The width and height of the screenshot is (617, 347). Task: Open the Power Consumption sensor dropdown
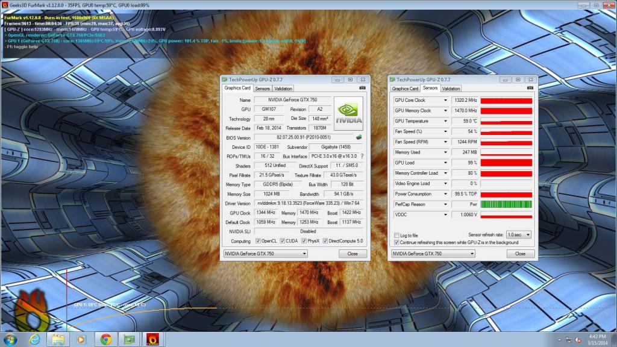445,194
